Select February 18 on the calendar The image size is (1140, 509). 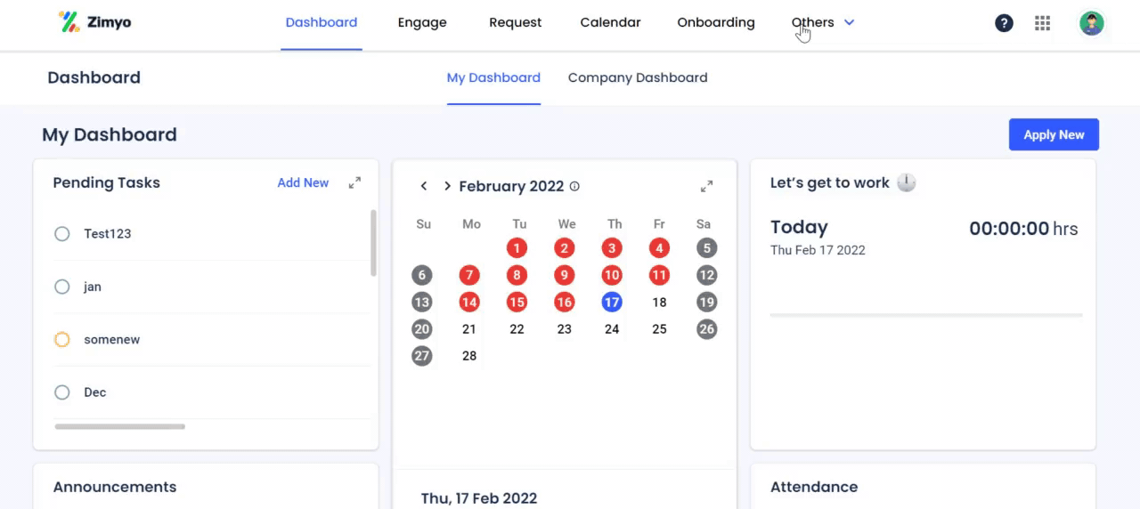point(659,303)
